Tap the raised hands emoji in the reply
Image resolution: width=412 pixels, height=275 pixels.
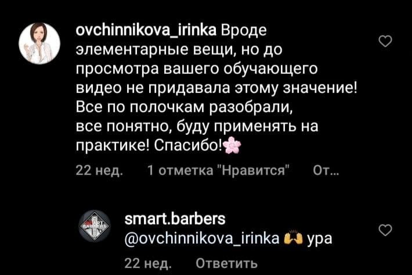click(x=294, y=238)
